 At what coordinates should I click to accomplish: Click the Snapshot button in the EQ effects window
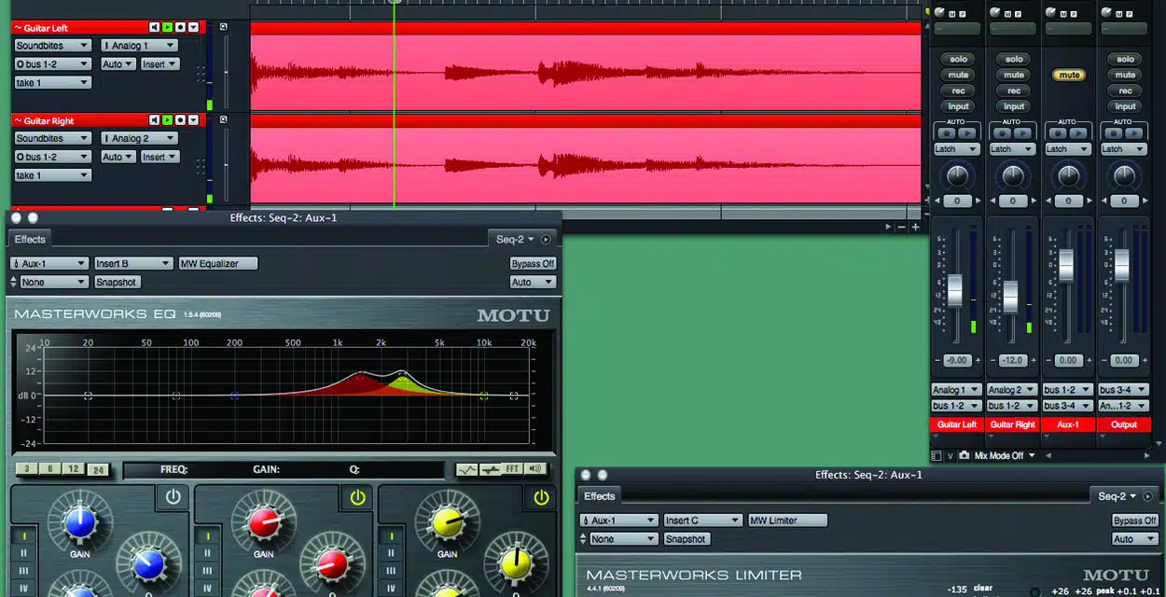[117, 282]
